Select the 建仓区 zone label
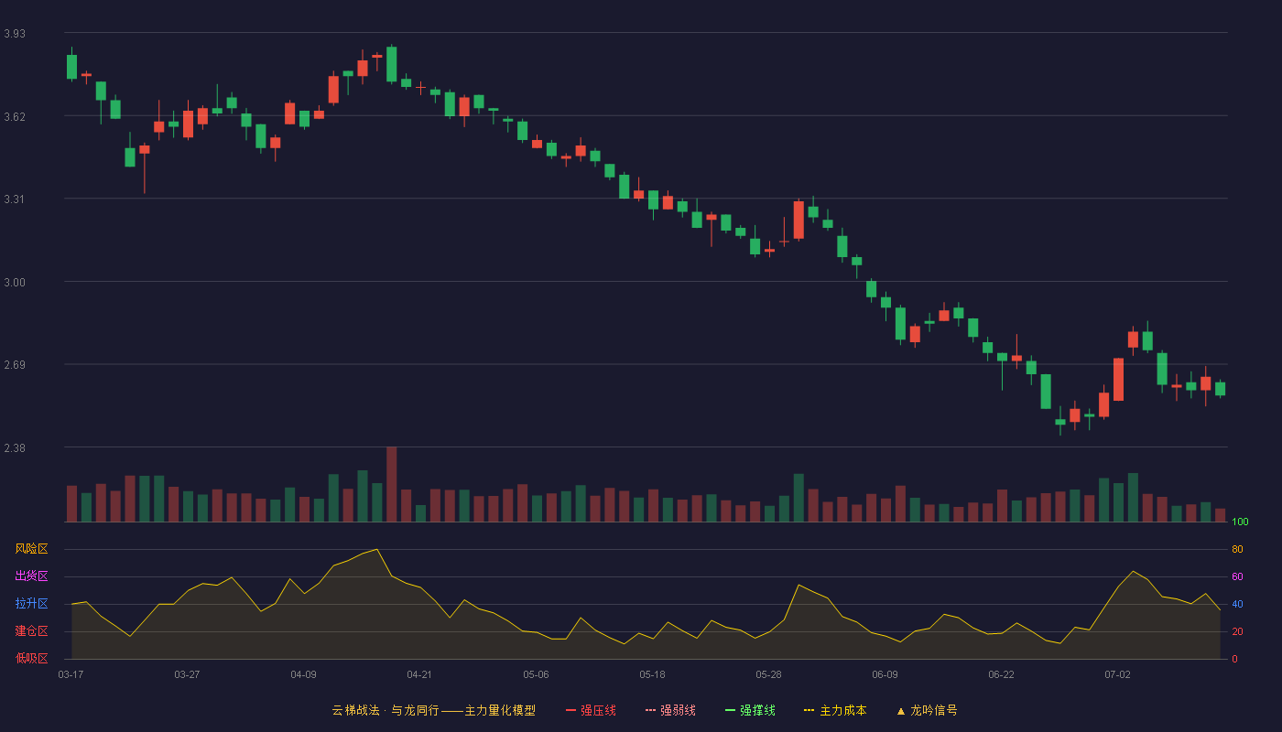The height and width of the screenshot is (732, 1282). [31, 631]
